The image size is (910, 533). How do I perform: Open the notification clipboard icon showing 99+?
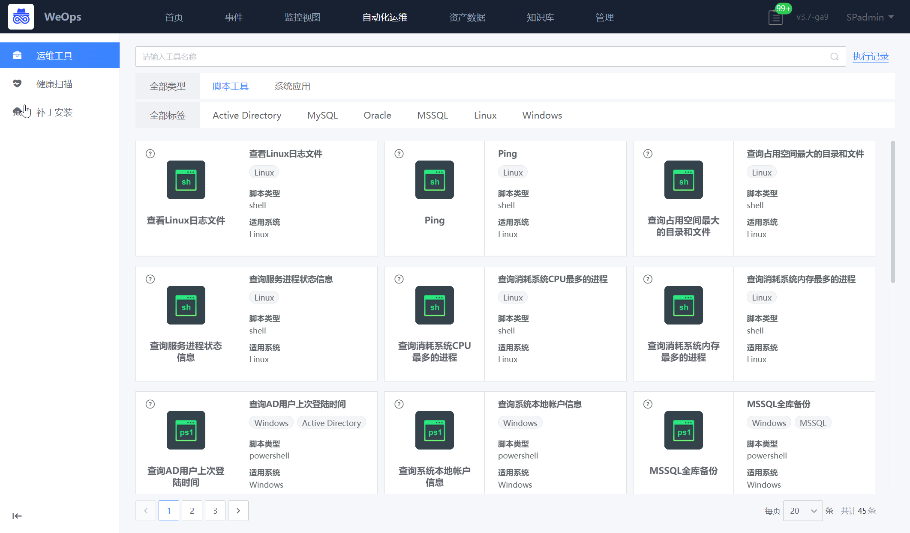pos(775,18)
